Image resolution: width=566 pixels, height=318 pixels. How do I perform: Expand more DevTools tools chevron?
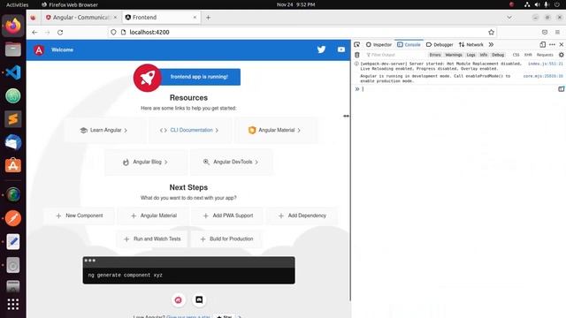491,44
